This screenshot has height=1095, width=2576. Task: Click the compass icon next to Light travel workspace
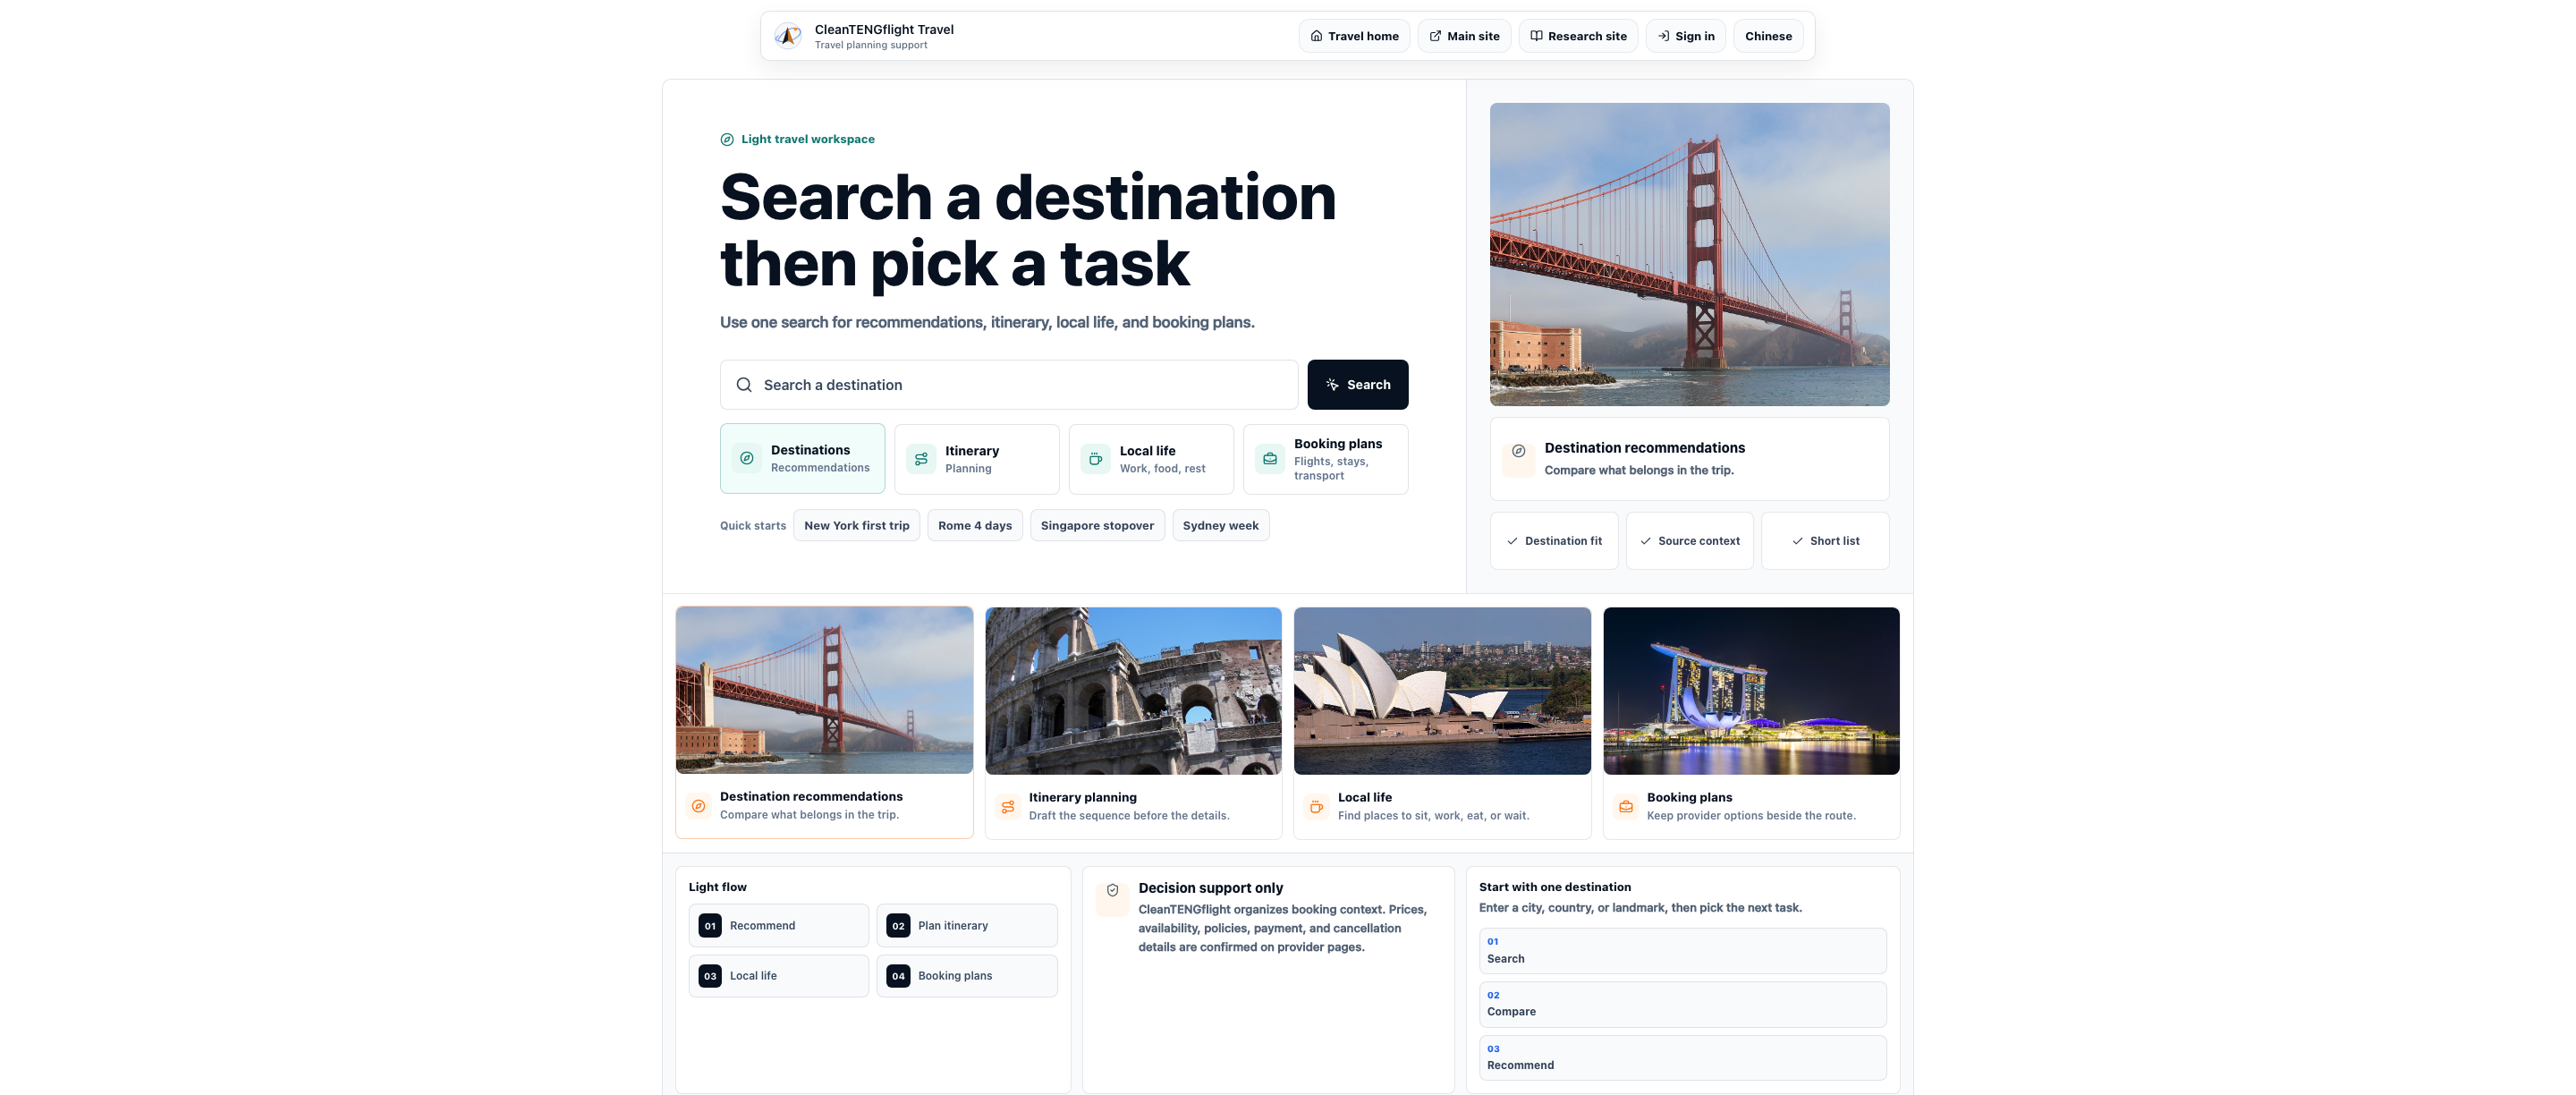tap(727, 139)
